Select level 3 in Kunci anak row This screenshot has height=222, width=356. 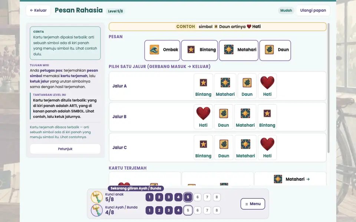point(169,197)
